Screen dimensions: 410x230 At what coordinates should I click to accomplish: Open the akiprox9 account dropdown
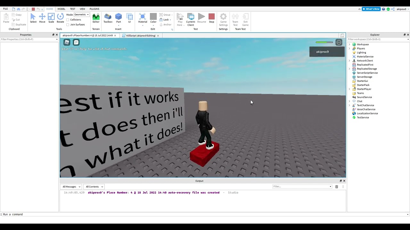coord(403,9)
